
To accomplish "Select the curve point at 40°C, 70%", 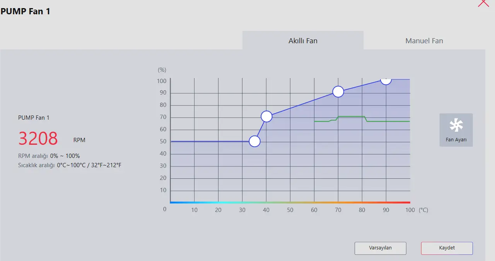I will point(266,116).
